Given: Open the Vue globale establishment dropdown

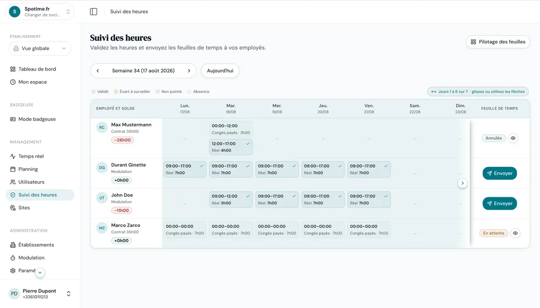Looking at the screenshot, I should 40,49.
